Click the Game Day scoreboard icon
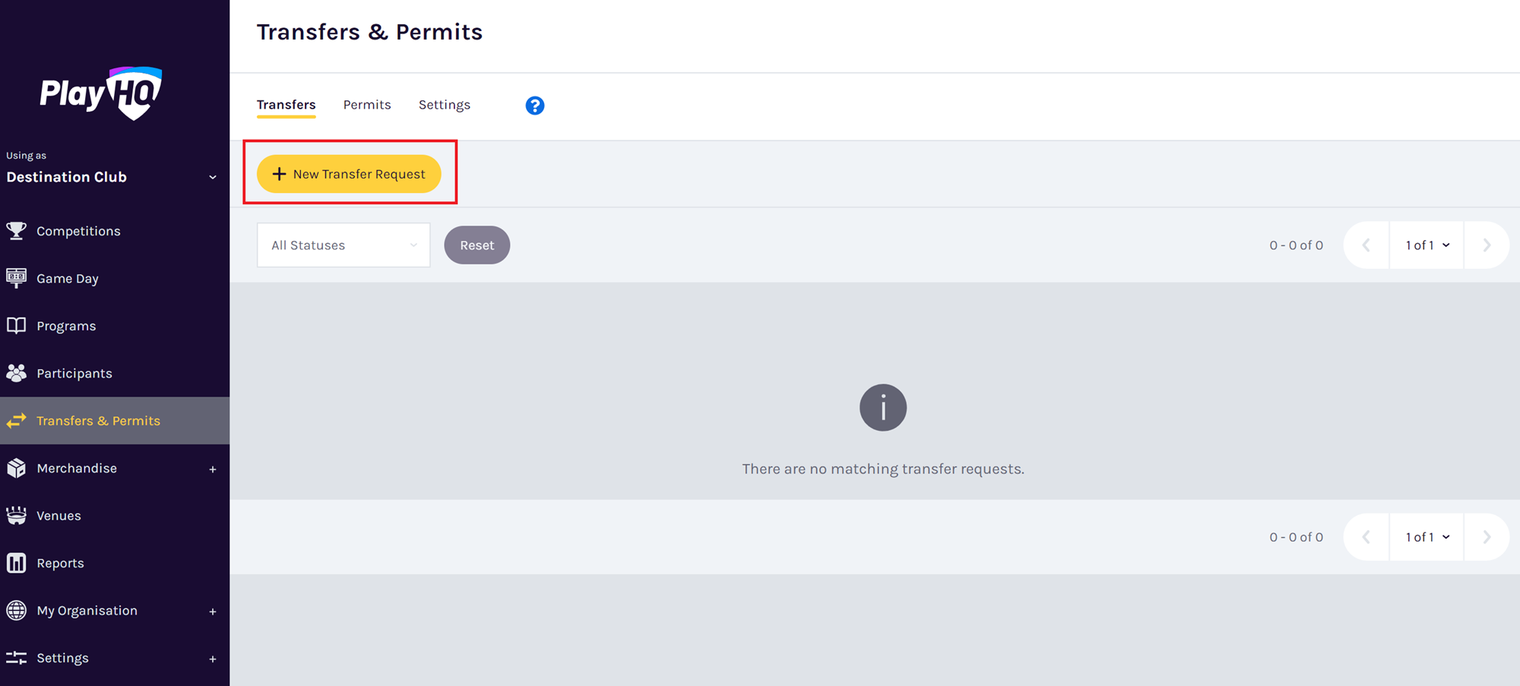 tap(16, 278)
